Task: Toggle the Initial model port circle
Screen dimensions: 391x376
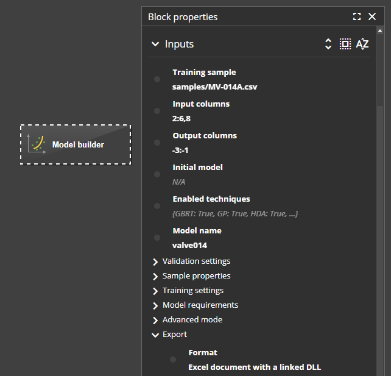Action: [x=157, y=174]
